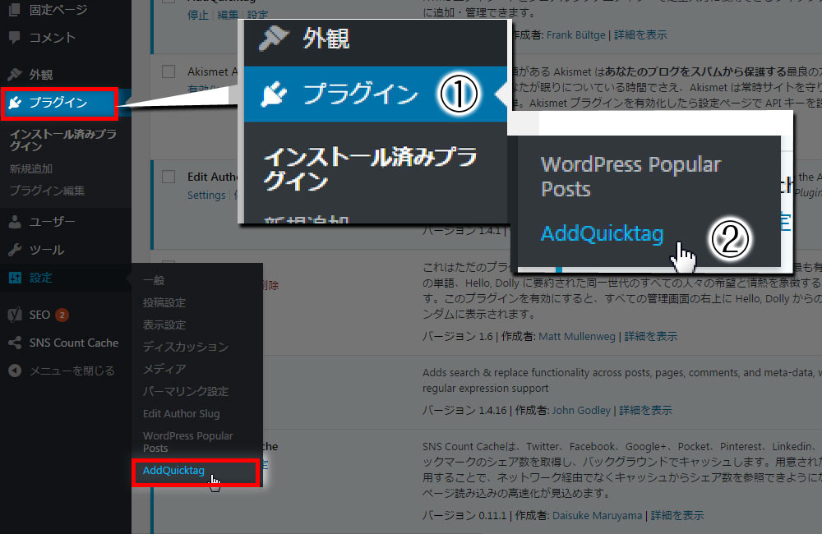
Task: Click SEO notification badge 2
Action: [62, 315]
